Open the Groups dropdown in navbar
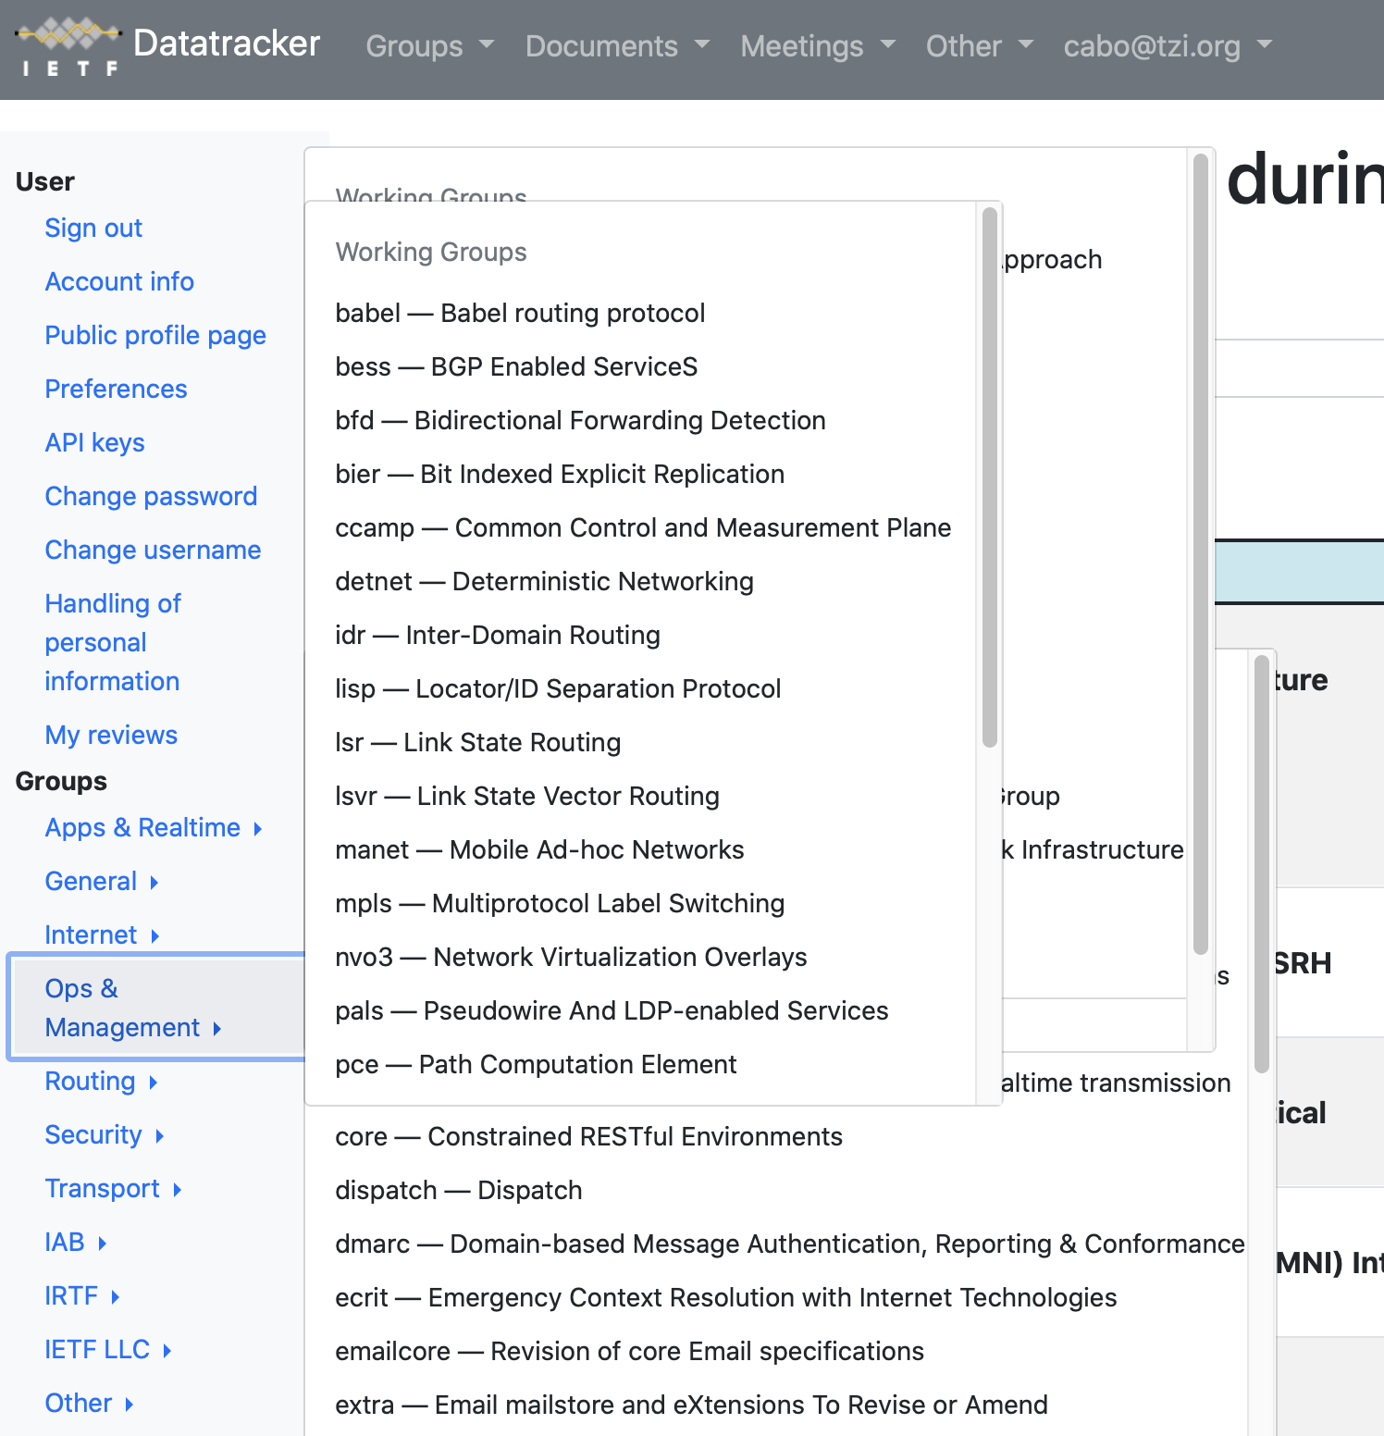The width and height of the screenshot is (1384, 1436). [430, 45]
